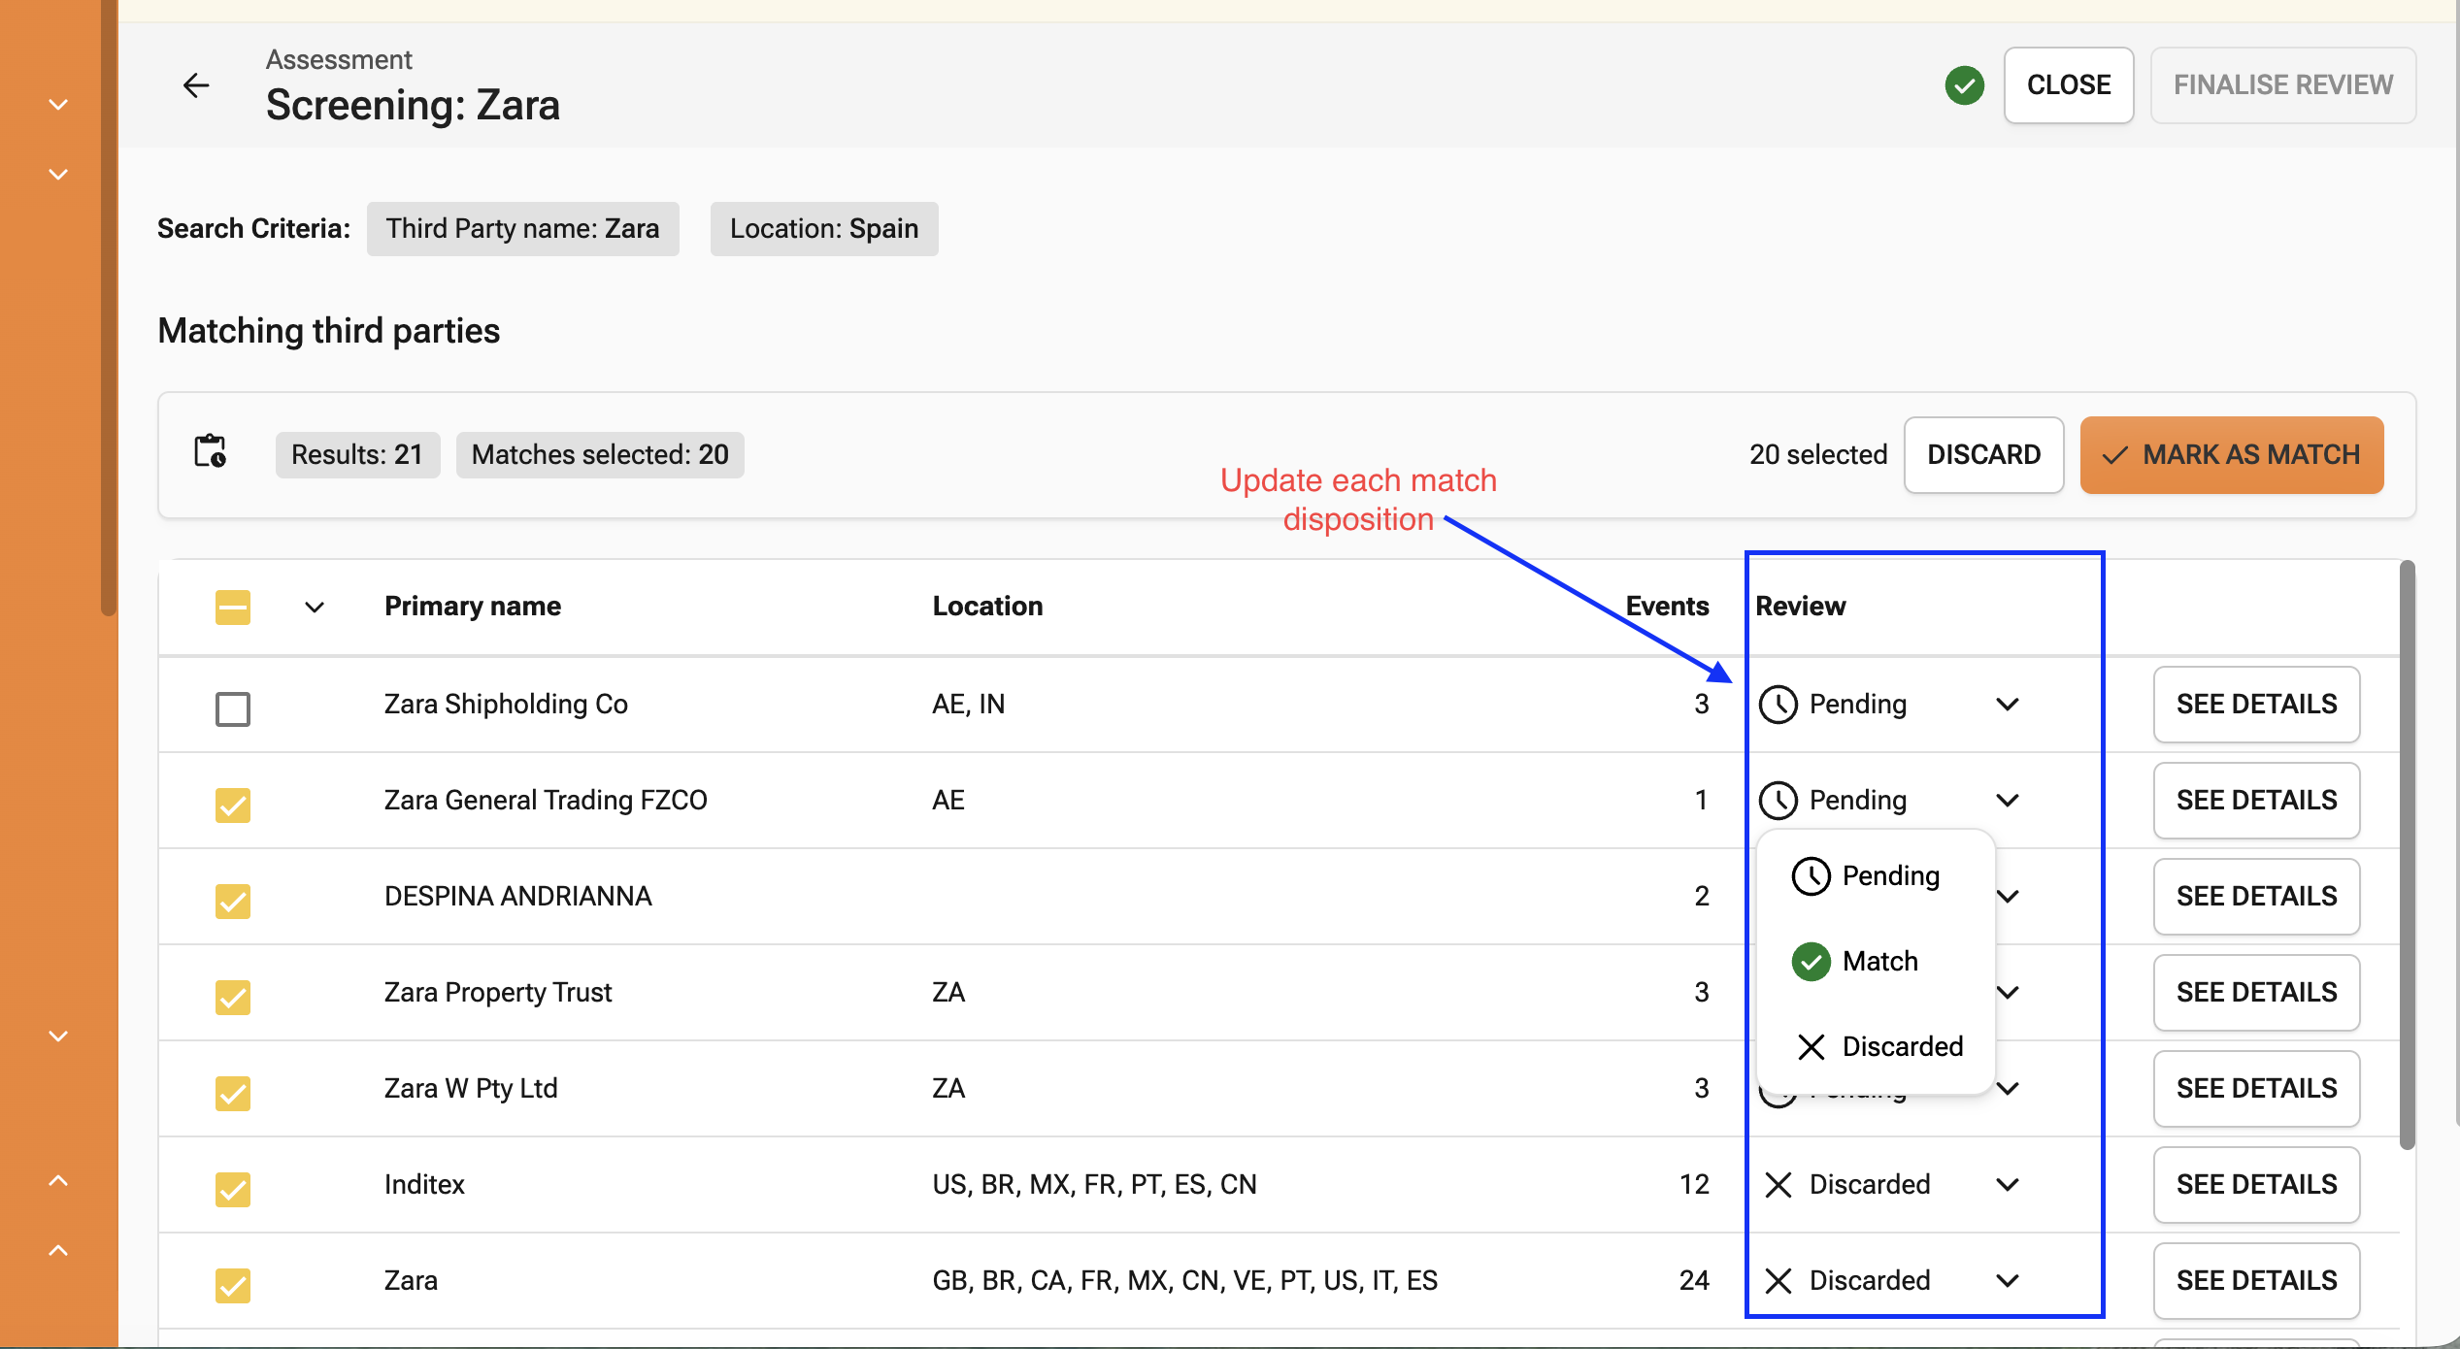
Task: Click the Inditex location cell listing US, BR, MX
Action: tap(1094, 1185)
